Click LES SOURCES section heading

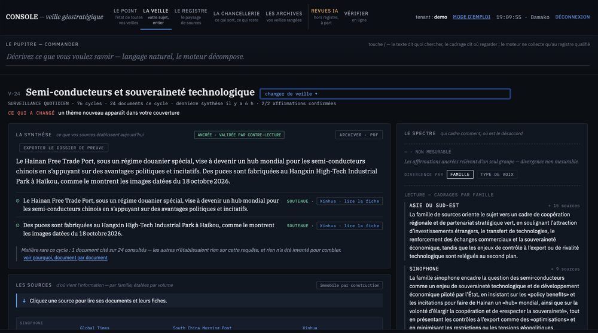[x=33, y=285]
